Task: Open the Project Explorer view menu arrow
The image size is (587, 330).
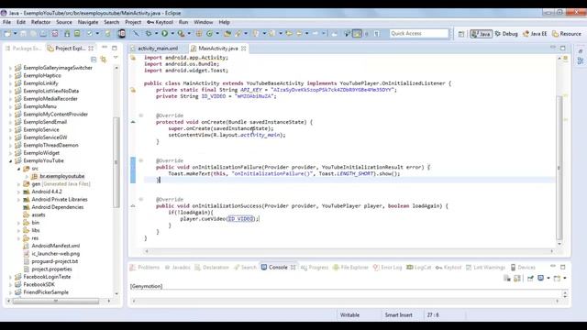Action: pos(116,58)
